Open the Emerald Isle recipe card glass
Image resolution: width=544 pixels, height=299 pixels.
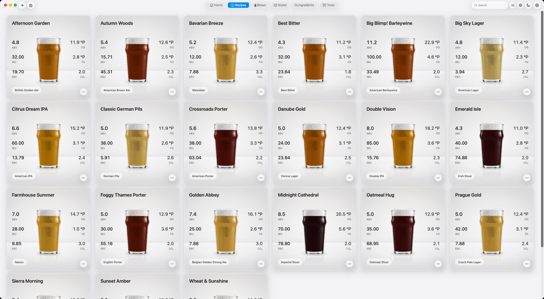pos(491,145)
